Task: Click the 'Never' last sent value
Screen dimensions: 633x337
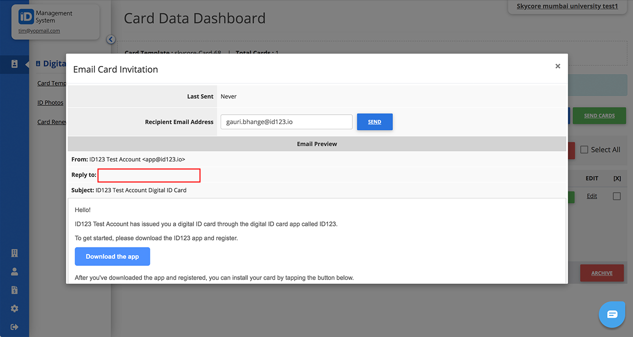Action: pos(228,96)
